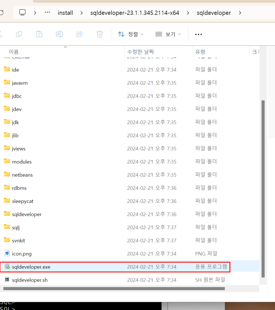This screenshot has width=275, height=310.
Task: Open the 정렬 sort dropdown
Action: tap(130, 34)
